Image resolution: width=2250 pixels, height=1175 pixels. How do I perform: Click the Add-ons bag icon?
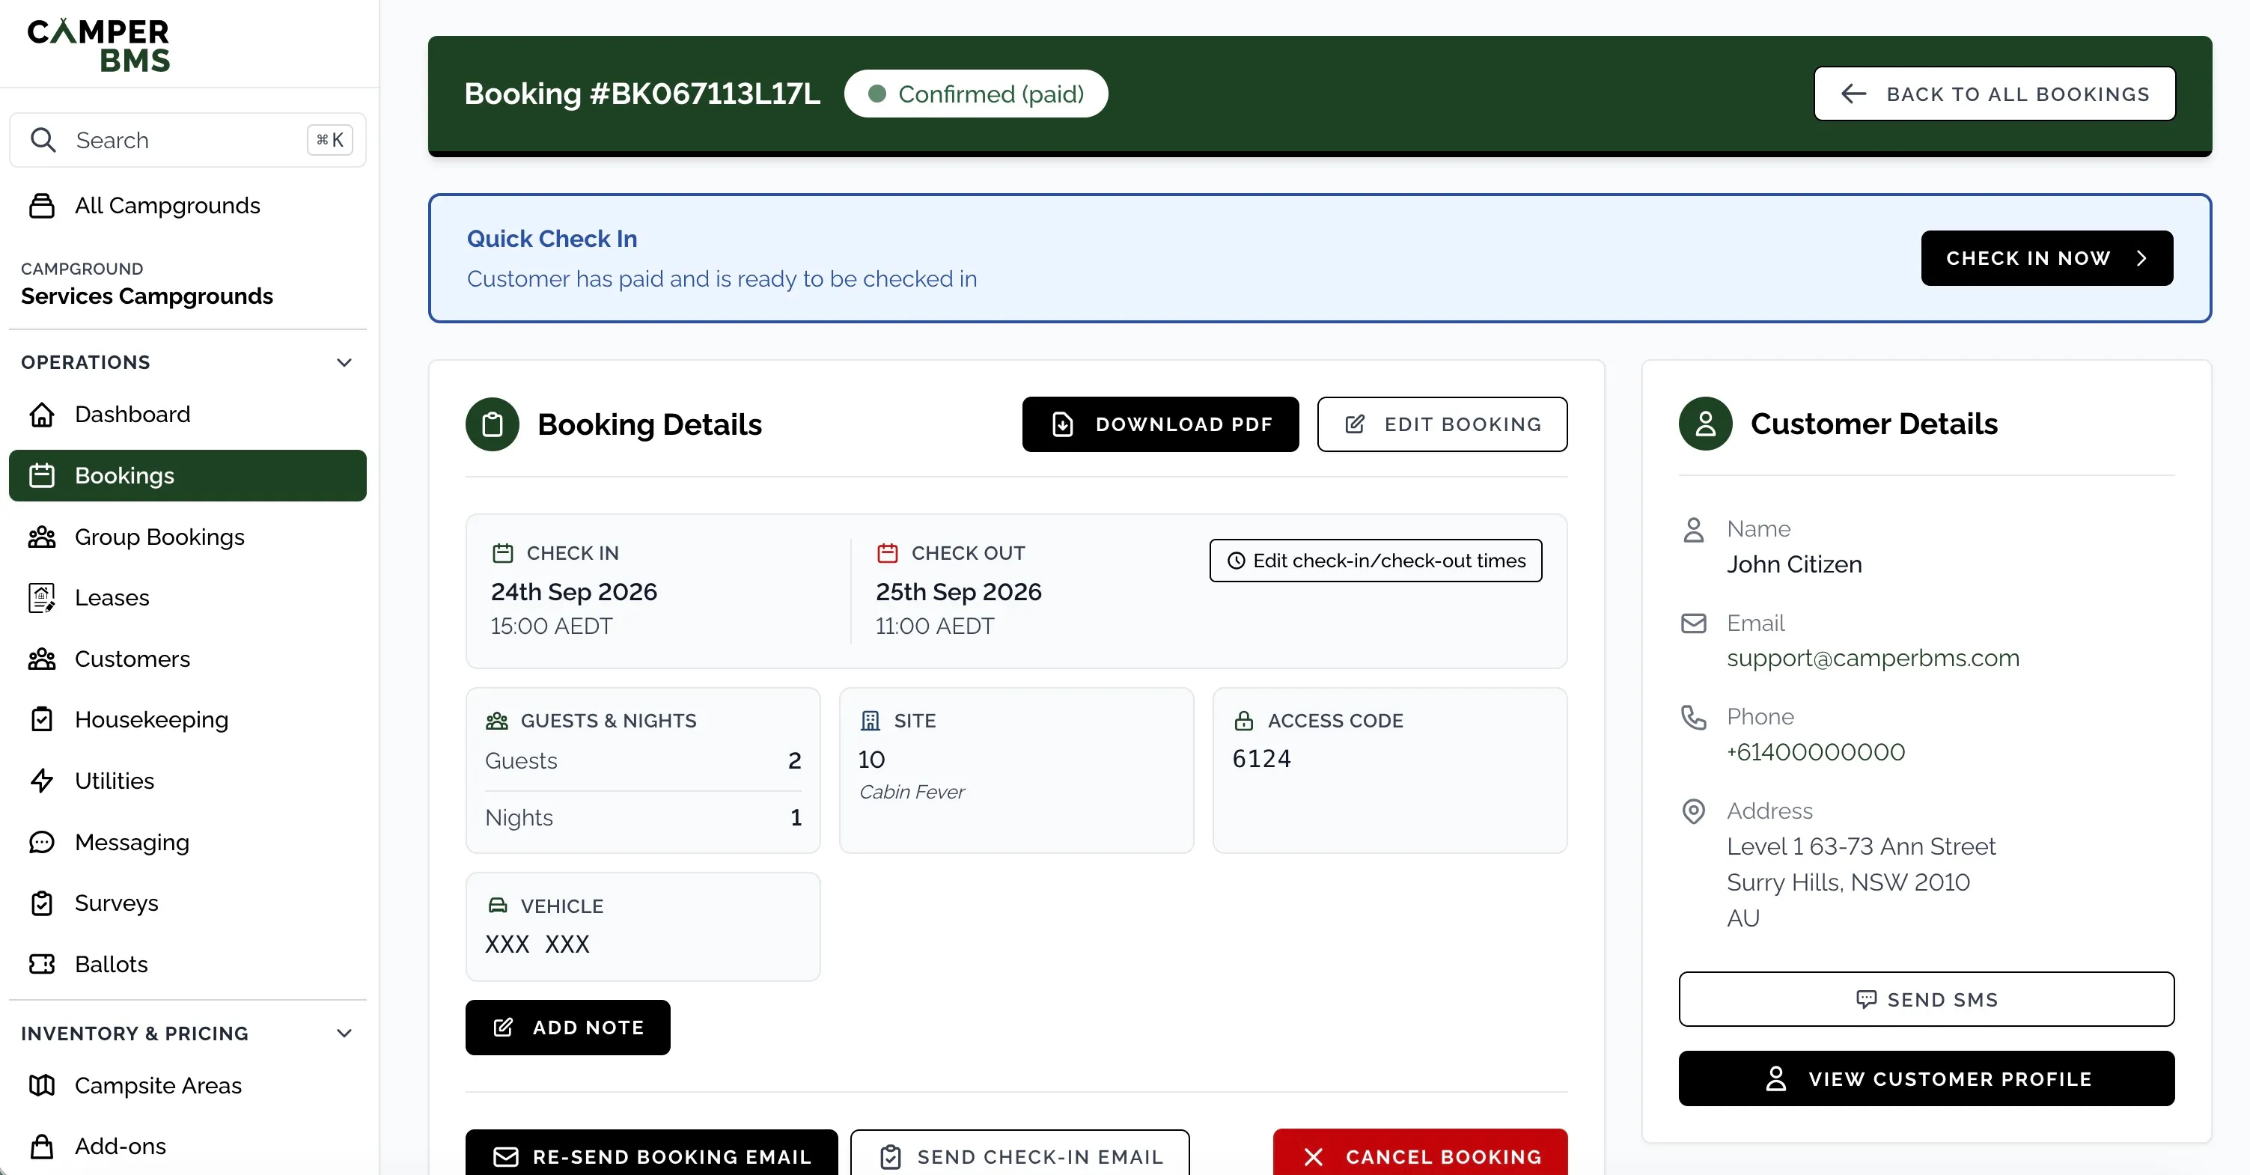coord(42,1146)
